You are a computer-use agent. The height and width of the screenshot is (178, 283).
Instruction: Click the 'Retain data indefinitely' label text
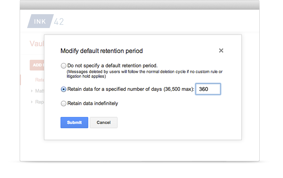[x=93, y=103]
